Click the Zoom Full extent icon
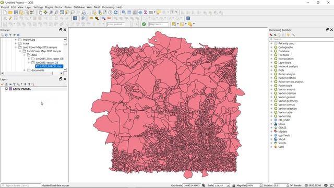Image resolution: width=334 pixels, height=188 pixels. (62, 13)
